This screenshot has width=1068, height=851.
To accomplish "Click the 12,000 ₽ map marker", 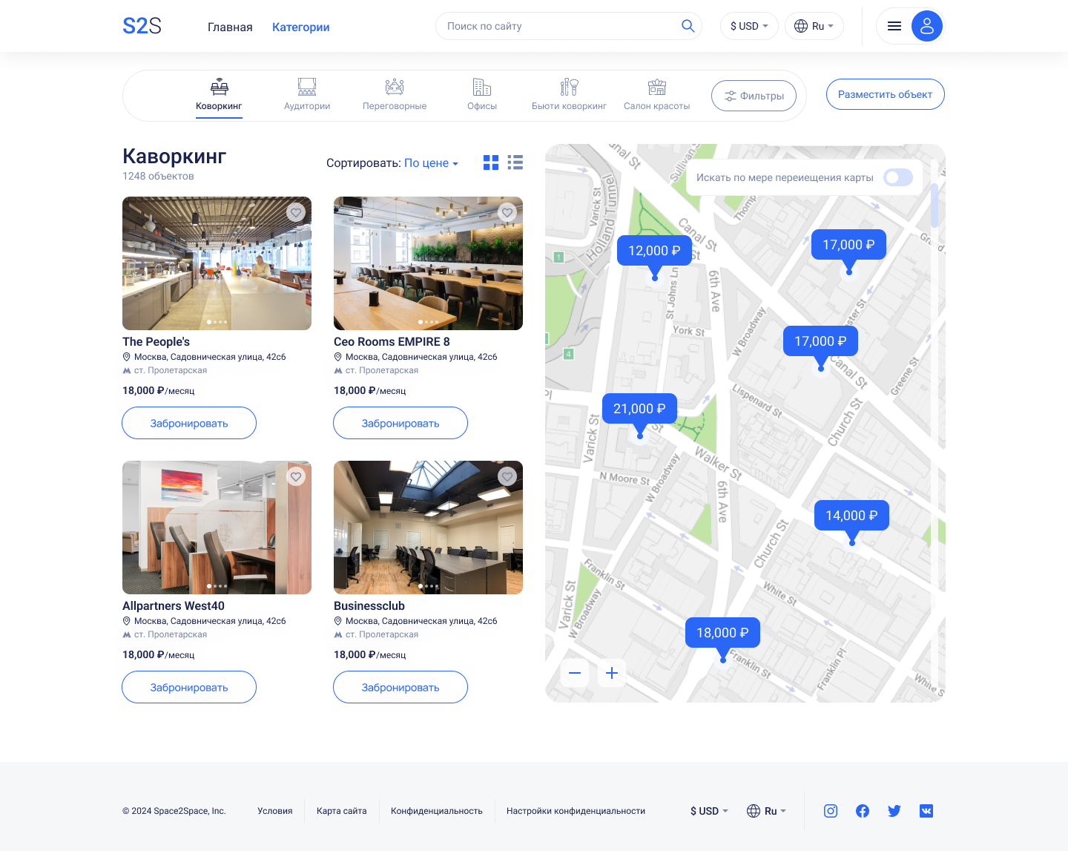I will [x=654, y=251].
